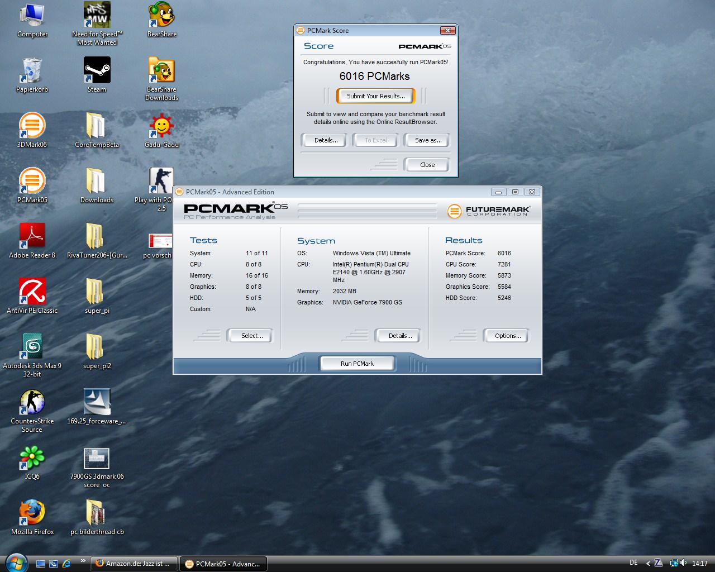Launch the Steam shortcut
This screenshot has width=715, height=572.
point(97,75)
